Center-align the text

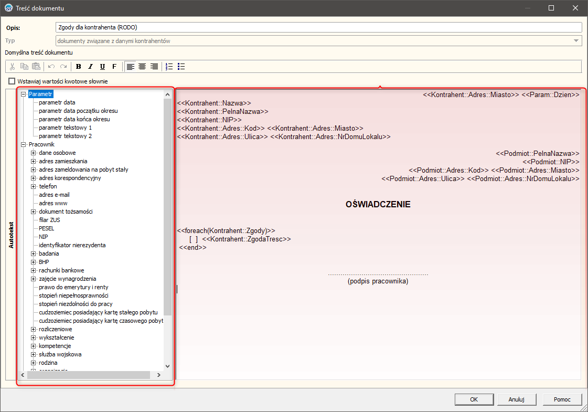[142, 67]
